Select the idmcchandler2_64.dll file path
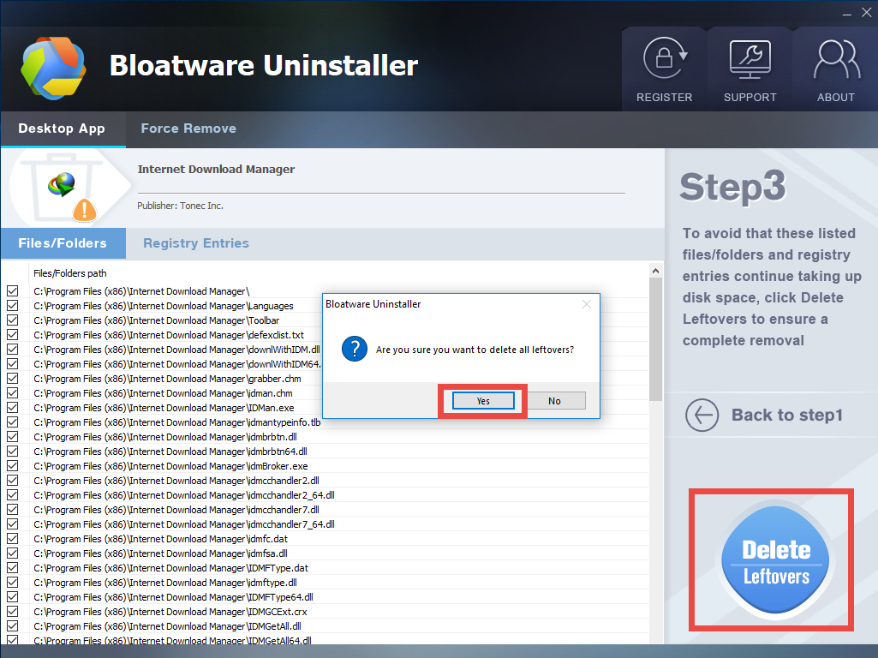This screenshot has height=658, width=878. (x=184, y=495)
